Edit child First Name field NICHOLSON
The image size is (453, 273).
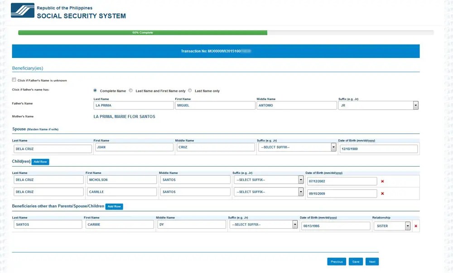tap(122, 180)
